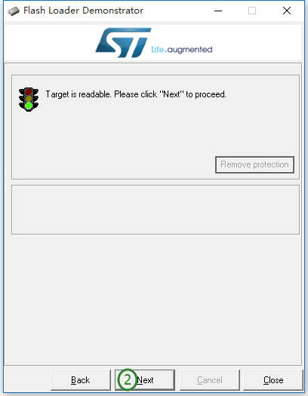This screenshot has height=396, width=308.
Task: Click the greyed-out Cancel button
Action: (x=210, y=380)
